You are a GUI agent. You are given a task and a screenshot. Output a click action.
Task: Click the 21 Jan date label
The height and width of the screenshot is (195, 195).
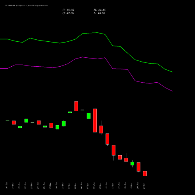click(x=144, y=186)
